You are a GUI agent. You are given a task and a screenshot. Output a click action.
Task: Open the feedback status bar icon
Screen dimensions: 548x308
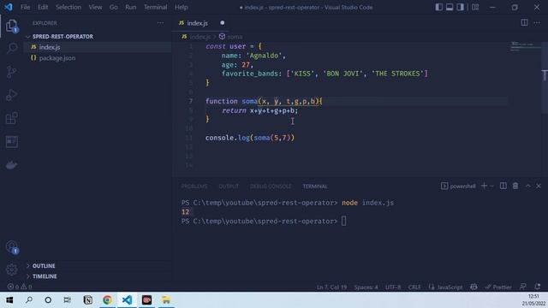[523, 287]
